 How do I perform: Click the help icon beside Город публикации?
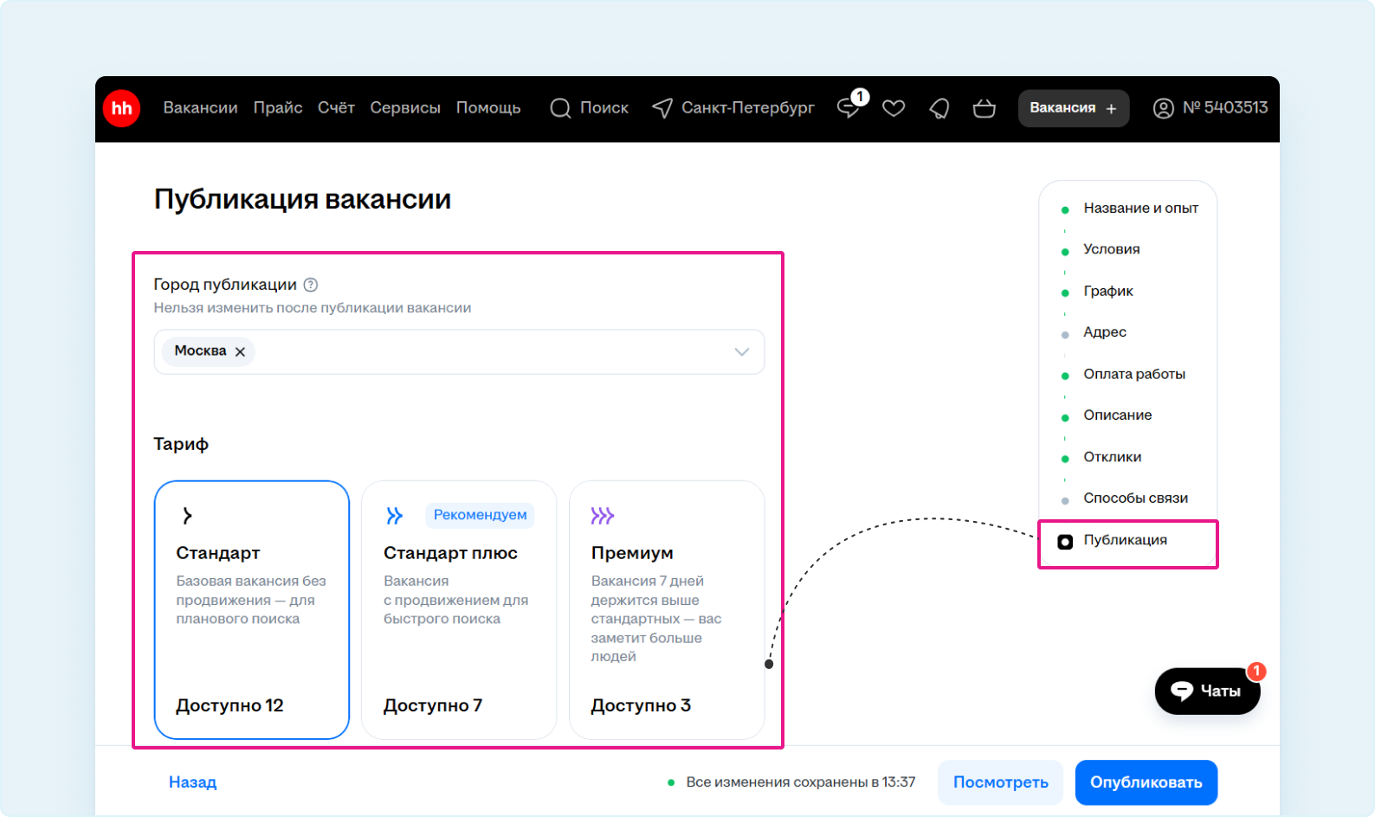311,285
